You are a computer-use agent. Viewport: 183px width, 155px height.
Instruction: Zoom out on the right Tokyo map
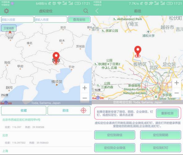click(x=177, y=93)
